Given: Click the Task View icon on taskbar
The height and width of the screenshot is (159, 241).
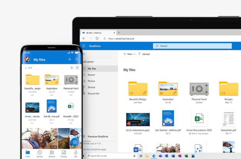Looking at the screenshot, I should coord(141,156).
